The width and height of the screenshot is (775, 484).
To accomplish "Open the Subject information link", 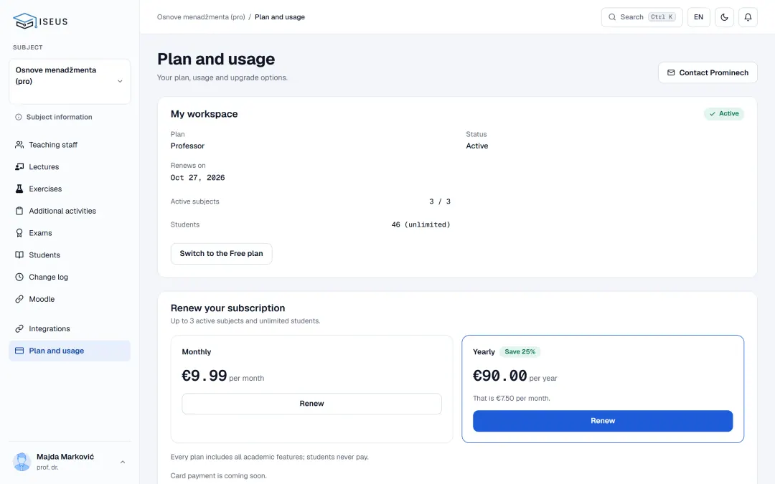I will [x=53, y=117].
